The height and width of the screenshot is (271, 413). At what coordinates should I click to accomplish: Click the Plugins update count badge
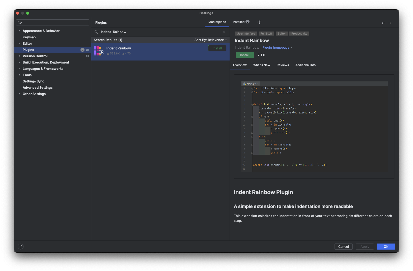[82, 50]
